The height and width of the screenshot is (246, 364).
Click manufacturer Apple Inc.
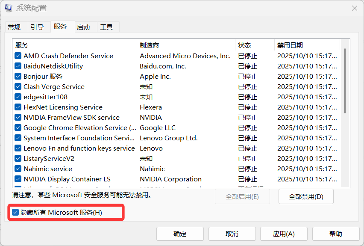pyautogui.click(x=155, y=77)
